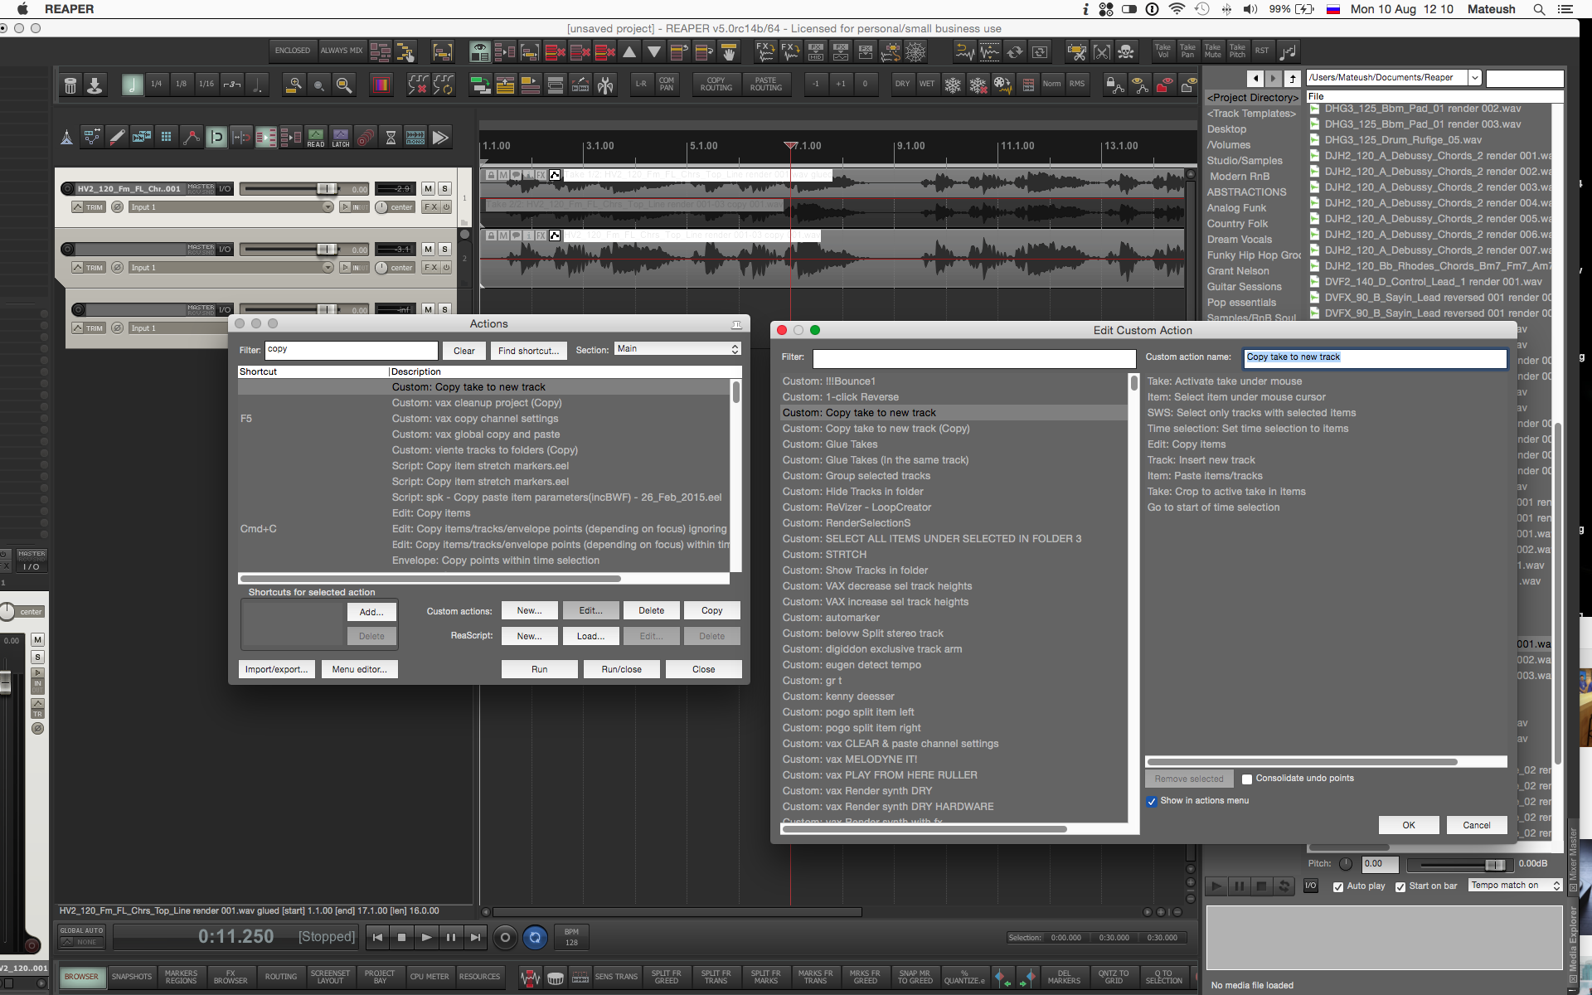This screenshot has height=995, width=1592.
Task: Click the zoom-in magnifier icon
Action: (x=294, y=85)
